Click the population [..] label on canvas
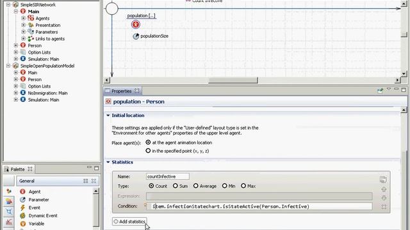The image size is (410, 230). (x=141, y=15)
